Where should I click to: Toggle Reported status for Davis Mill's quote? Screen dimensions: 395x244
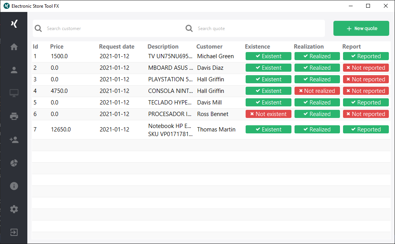[366, 103]
